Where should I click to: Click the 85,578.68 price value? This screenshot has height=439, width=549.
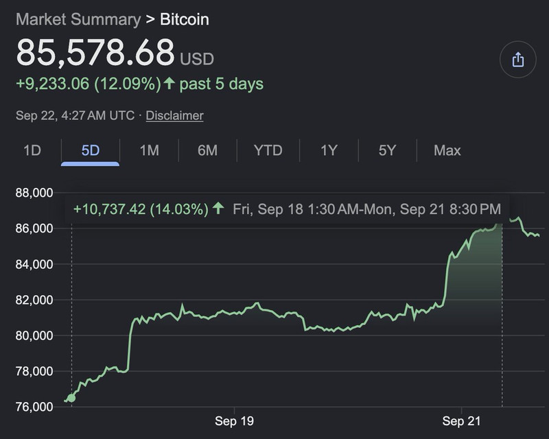[x=95, y=53]
